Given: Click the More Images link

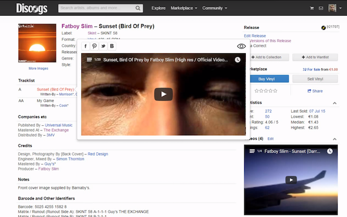Looking at the screenshot, I should click(x=38, y=68).
